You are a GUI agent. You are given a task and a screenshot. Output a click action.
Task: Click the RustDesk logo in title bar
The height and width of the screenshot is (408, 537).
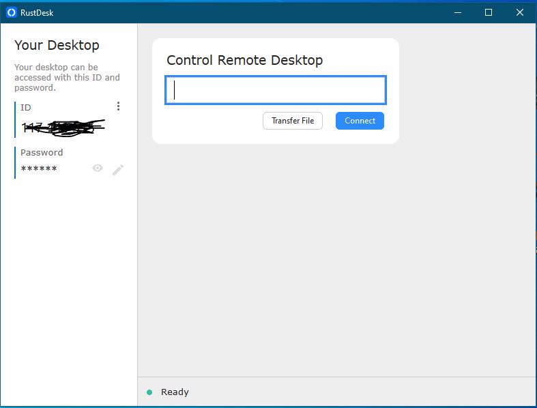pos(12,13)
